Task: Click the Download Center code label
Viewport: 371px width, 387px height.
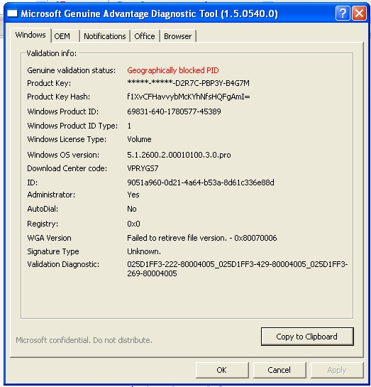Action: pos(67,168)
